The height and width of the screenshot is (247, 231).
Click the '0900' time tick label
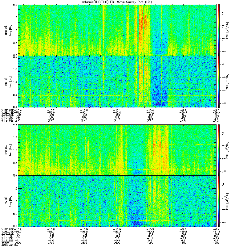117,243
